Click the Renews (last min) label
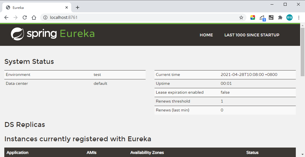 click(x=173, y=110)
